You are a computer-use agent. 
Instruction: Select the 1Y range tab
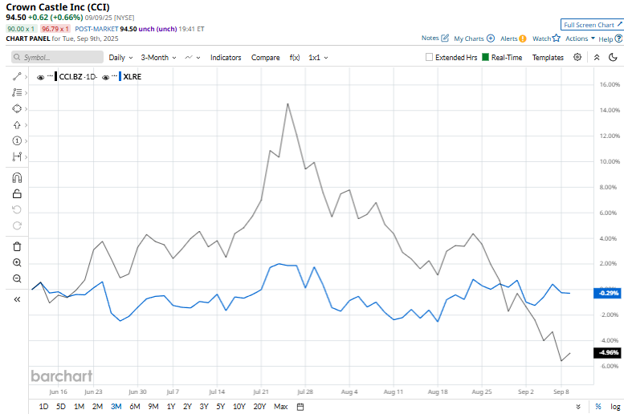171,407
